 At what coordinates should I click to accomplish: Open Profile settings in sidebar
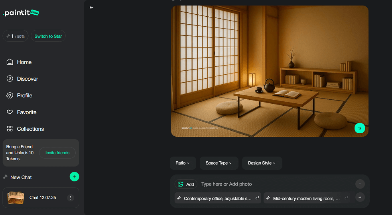[24, 95]
